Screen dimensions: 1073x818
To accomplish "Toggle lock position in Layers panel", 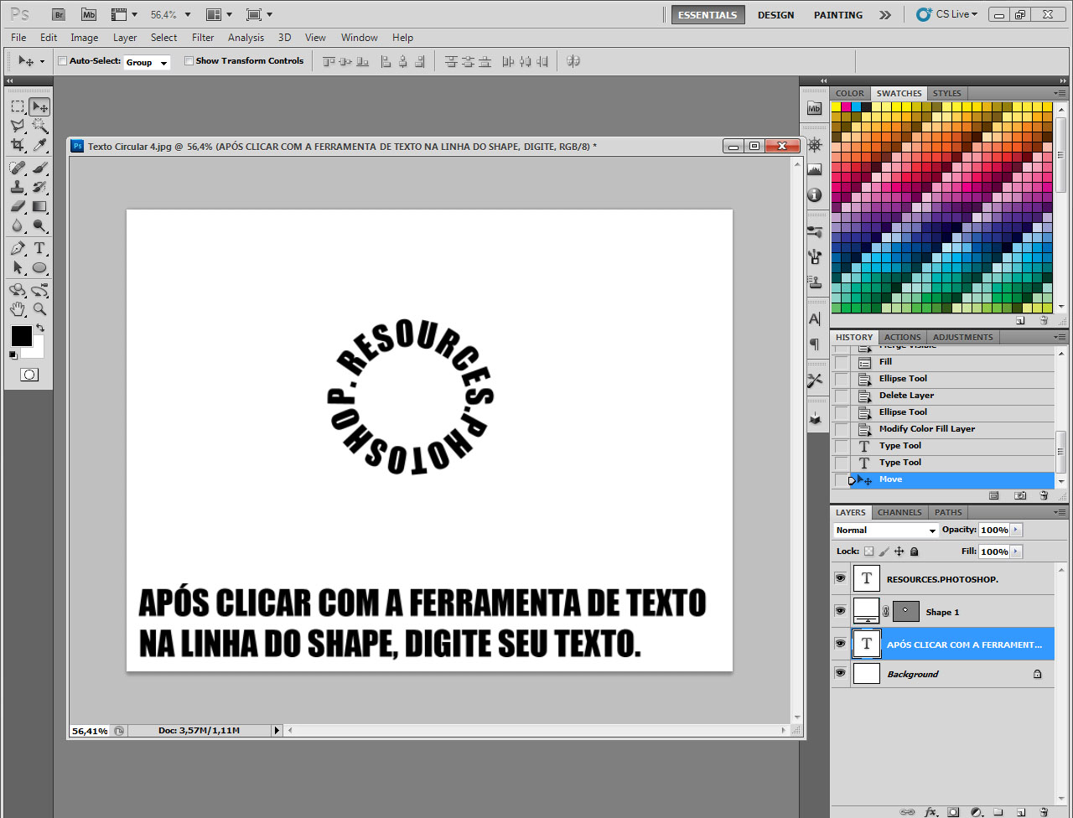I will point(899,551).
